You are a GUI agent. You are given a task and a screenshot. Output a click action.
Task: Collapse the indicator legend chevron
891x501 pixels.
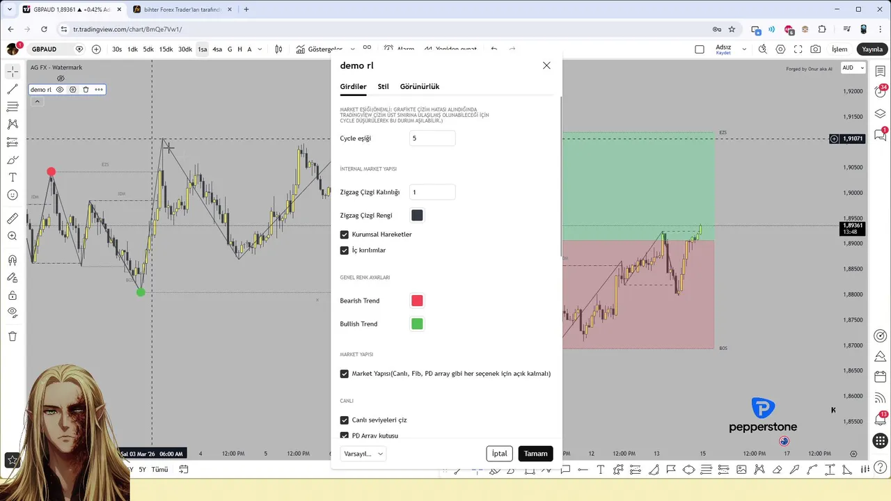(37, 102)
